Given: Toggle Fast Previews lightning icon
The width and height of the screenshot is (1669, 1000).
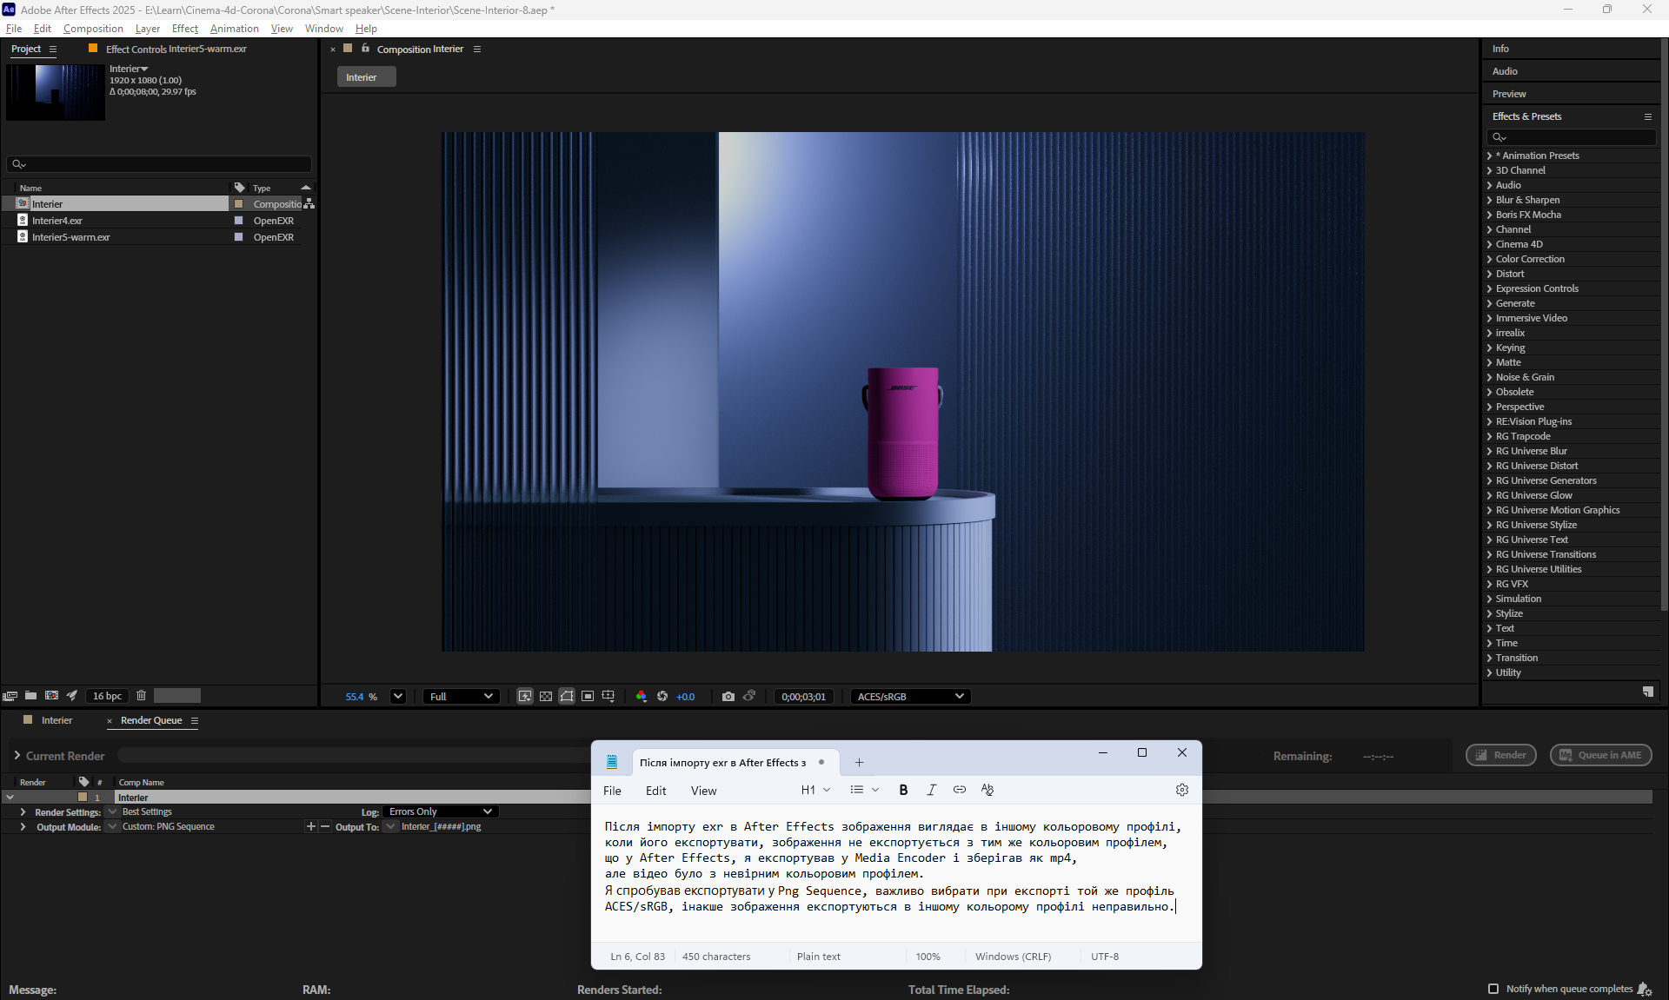Looking at the screenshot, I should (x=525, y=697).
